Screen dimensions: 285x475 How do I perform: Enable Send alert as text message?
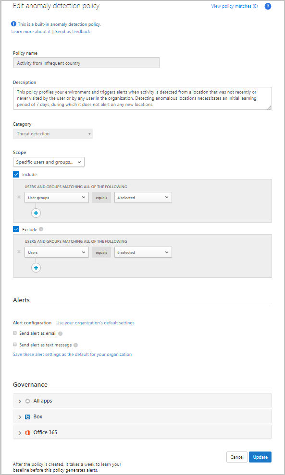coord(14,344)
